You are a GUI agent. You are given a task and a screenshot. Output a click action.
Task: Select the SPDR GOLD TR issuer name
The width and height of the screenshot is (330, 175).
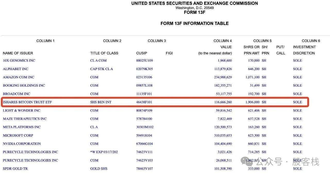click(x=15, y=169)
